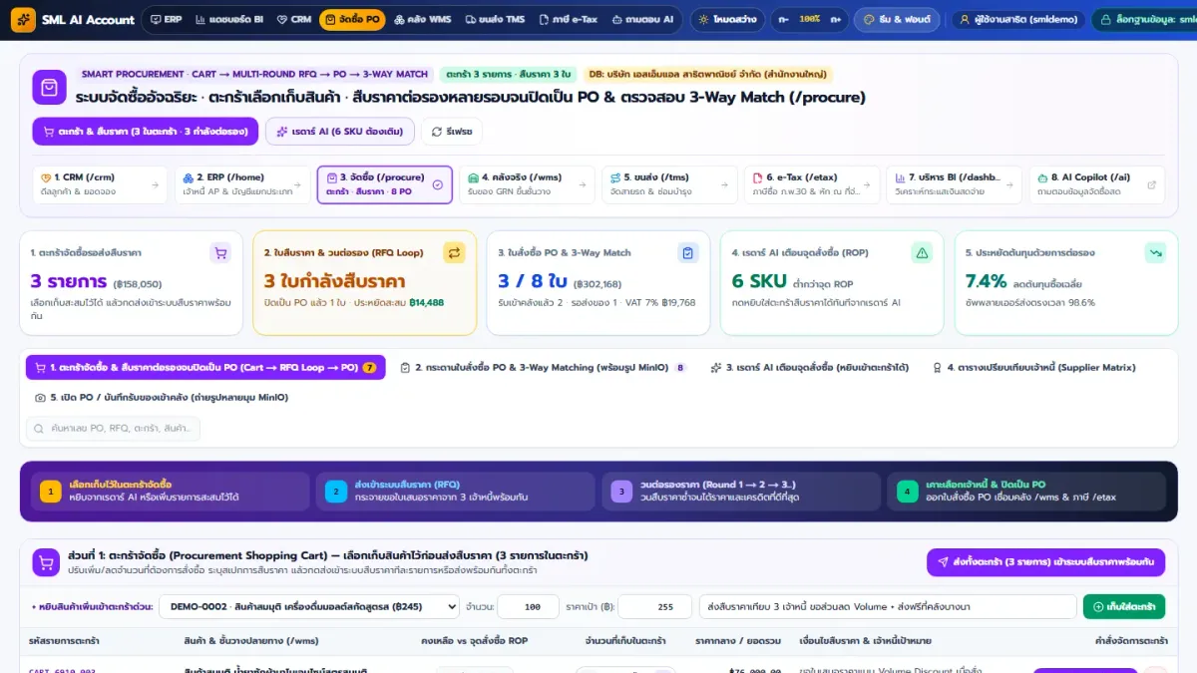Go to the CRM module
This screenshot has height=673, width=1197.
point(294,19)
